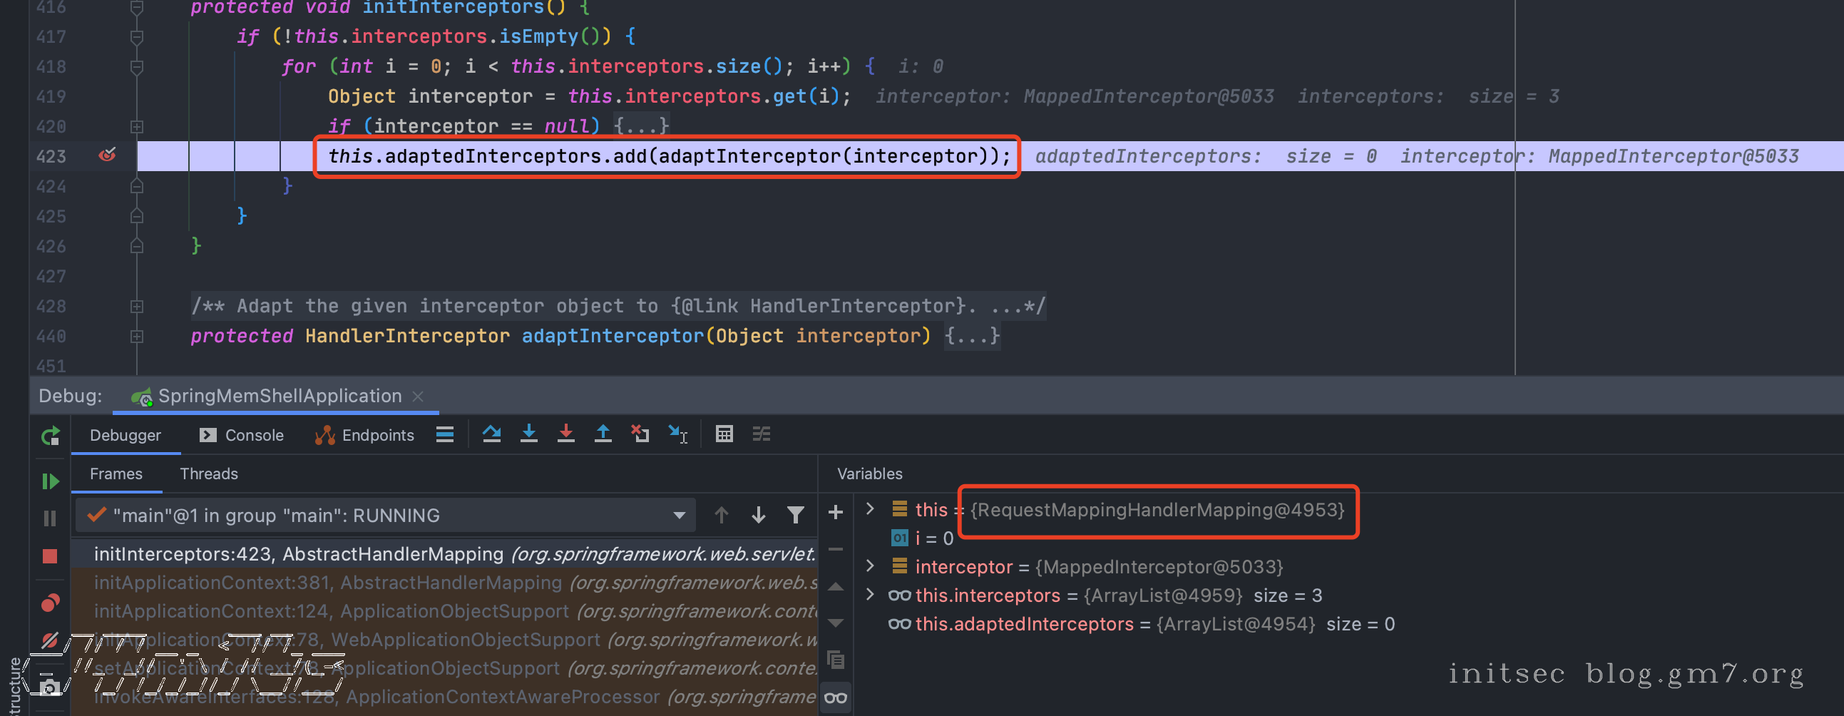Click the Run to Cursor icon
This screenshot has width=1844, height=716.
click(677, 434)
